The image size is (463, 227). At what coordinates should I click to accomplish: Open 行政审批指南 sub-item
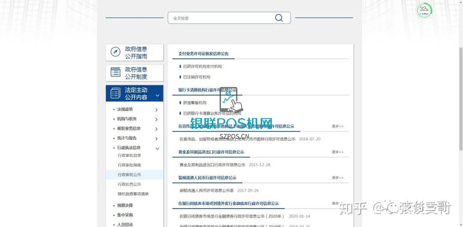click(129, 165)
